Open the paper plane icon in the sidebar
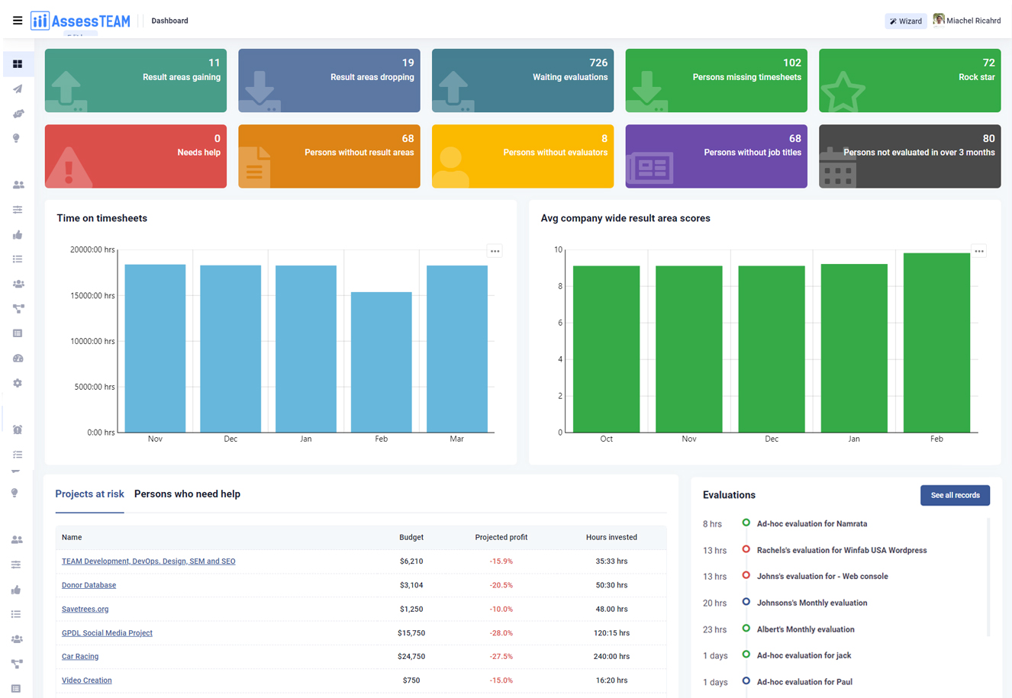Viewport: 1012px width, 698px height. pyautogui.click(x=17, y=88)
